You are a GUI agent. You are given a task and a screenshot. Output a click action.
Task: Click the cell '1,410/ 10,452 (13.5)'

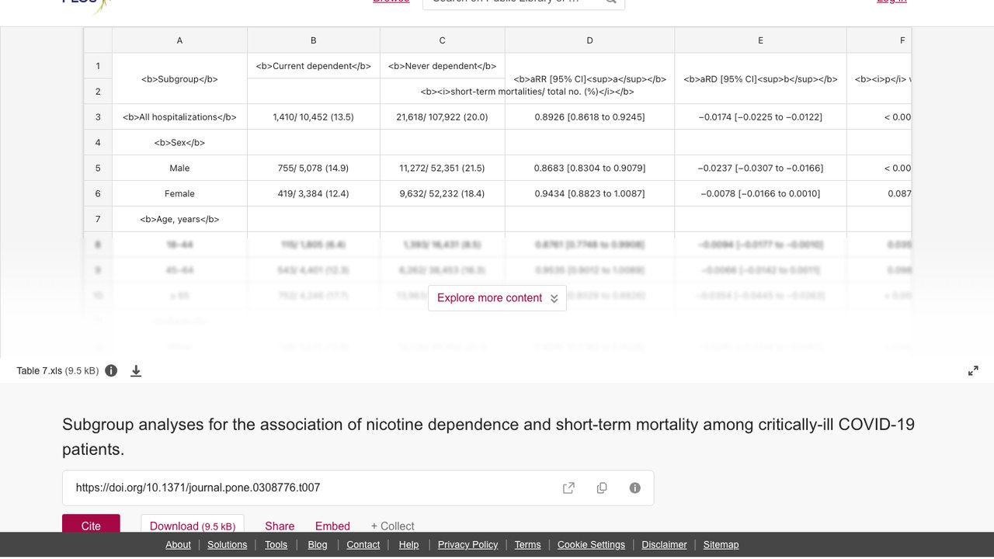click(x=314, y=116)
